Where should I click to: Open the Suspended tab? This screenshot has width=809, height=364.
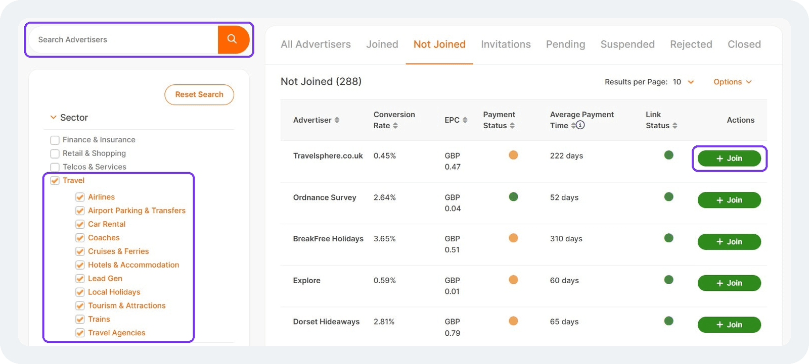(x=627, y=44)
